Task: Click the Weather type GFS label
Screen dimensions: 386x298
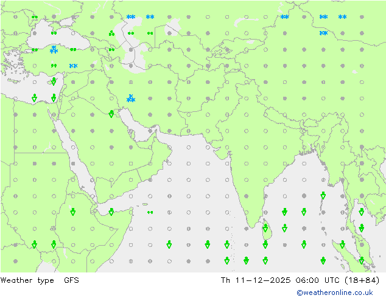Action: click(40, 280)
